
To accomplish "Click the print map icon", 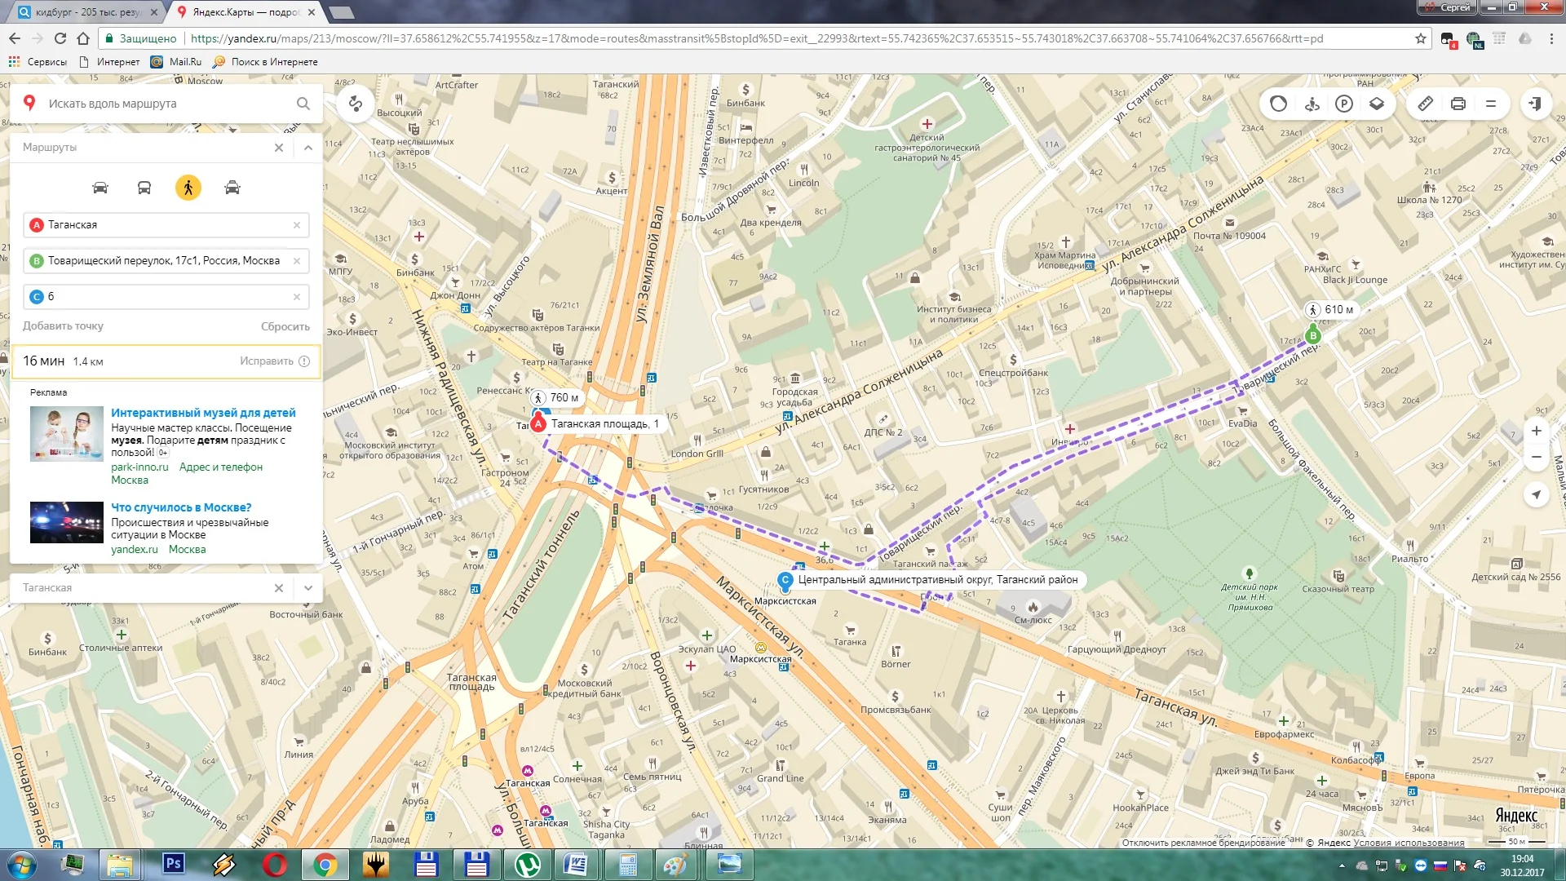I will pos(1458,104).
